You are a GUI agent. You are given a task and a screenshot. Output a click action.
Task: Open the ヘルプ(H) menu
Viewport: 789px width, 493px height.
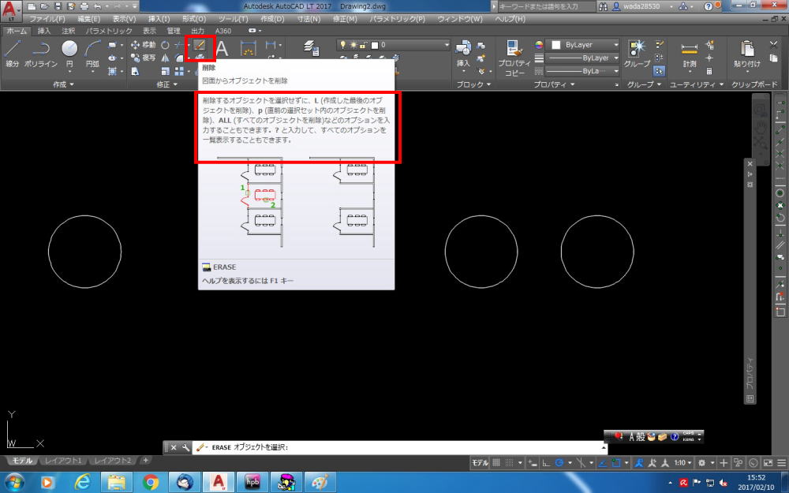click(x=510, y=19)
